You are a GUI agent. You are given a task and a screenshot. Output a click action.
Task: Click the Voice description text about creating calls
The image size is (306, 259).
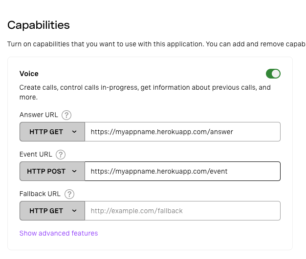click(145, 92)
